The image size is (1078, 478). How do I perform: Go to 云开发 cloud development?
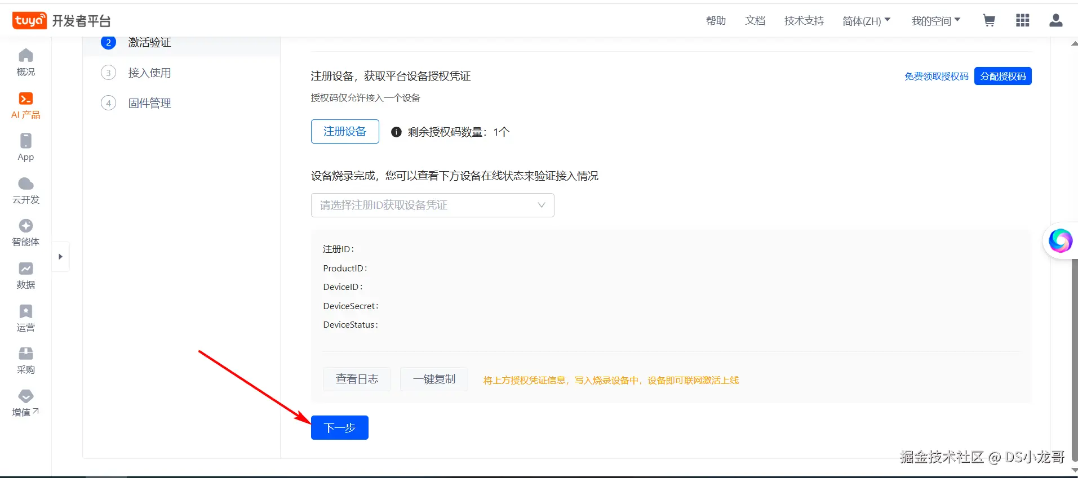pos(26,190)
